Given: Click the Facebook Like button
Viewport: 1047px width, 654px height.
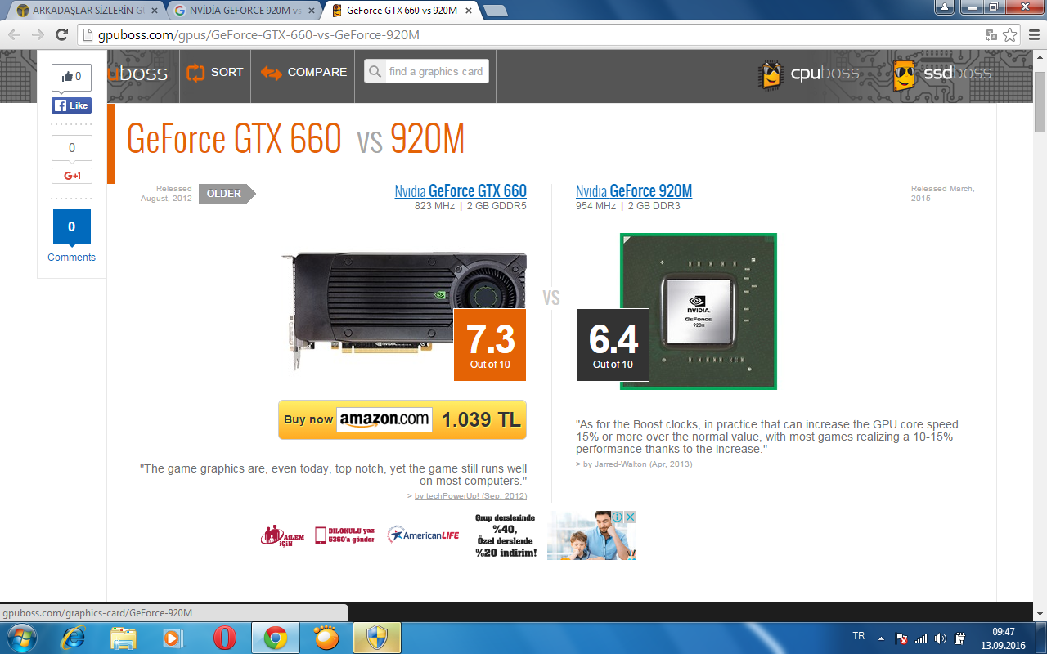Looking at the screenshot, I should [x=71, y=105].
